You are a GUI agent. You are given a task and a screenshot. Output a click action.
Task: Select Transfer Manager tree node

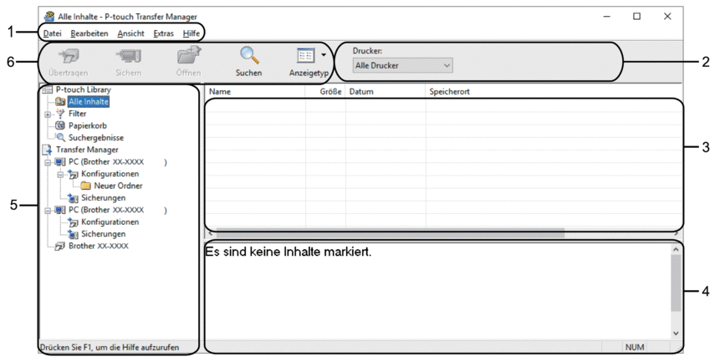87,150
